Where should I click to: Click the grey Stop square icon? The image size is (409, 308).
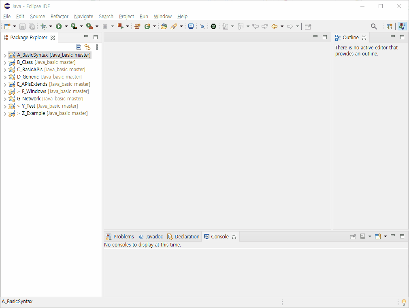[105, 26]
